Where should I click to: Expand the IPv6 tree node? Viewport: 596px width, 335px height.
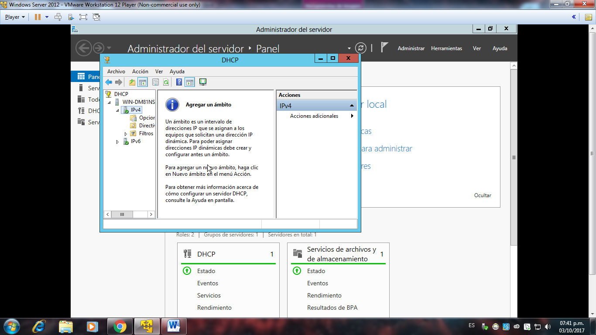coord(117,142)
